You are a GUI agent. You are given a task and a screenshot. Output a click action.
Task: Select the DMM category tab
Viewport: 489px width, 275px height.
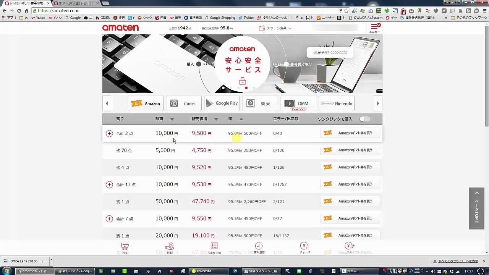pos(298,104)
